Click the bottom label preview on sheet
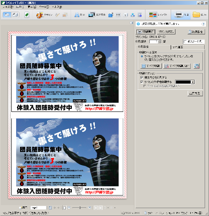This screenshot has width=209, height=216. click(x=67, y=157)
